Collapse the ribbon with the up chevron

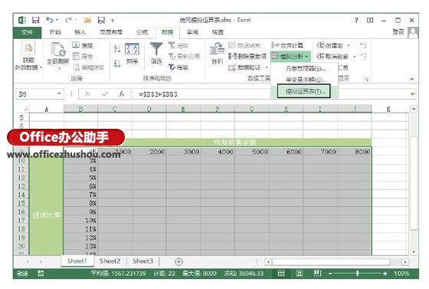412,79
